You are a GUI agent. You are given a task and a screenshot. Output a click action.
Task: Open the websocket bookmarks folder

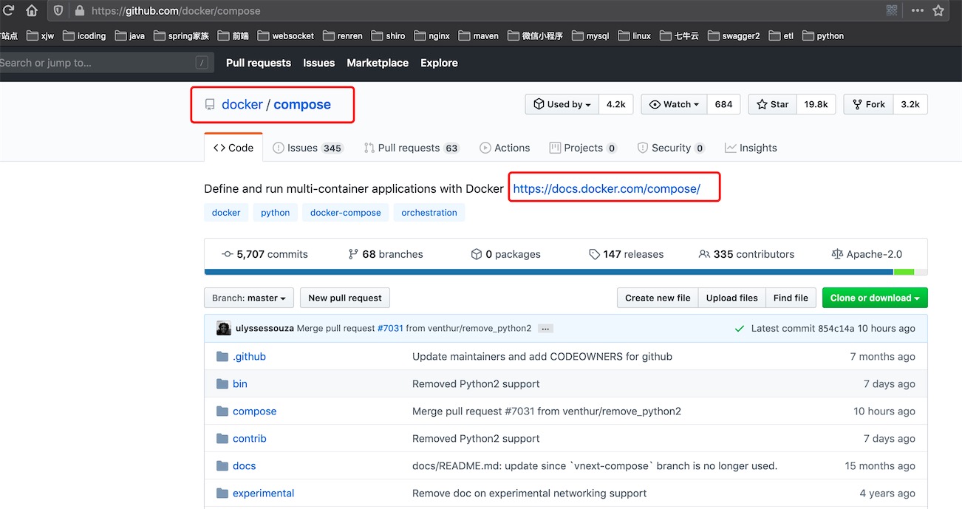(x=285, y=35)
